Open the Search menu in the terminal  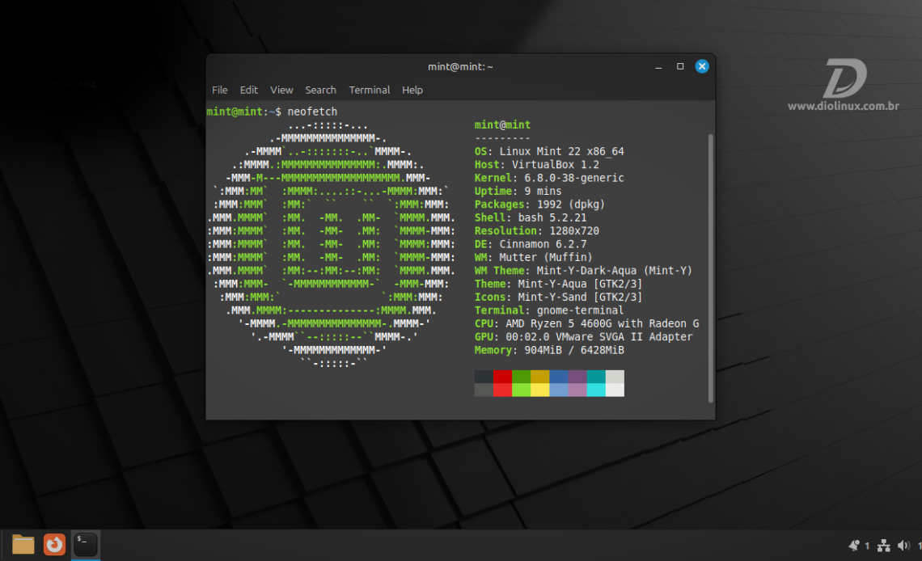[320, 90]
